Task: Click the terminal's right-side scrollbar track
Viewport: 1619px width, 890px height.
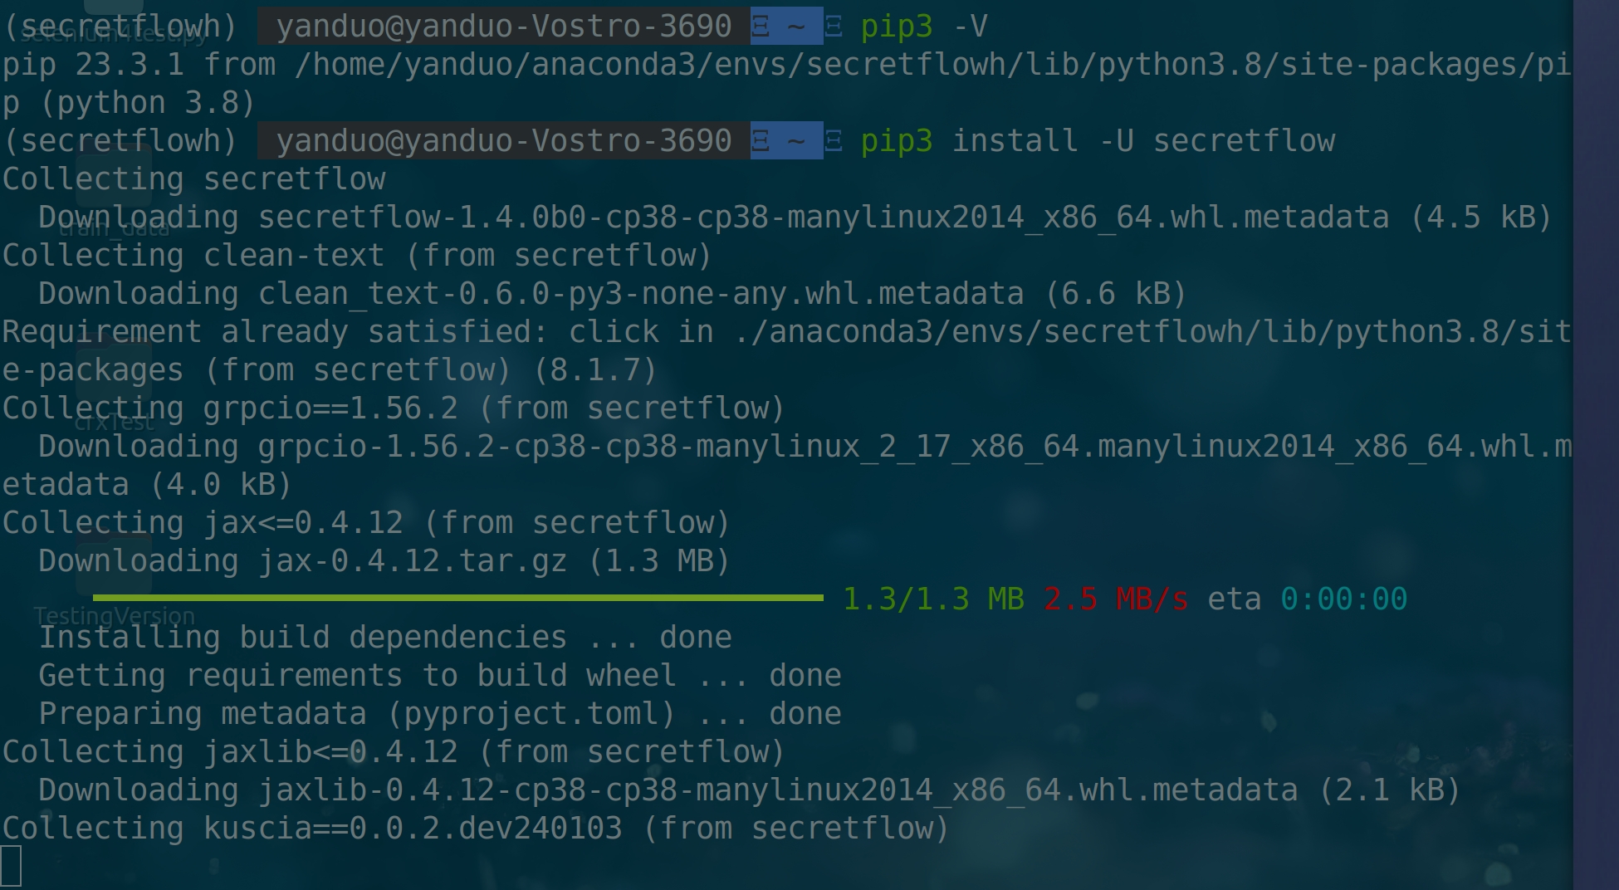Action: point(1595,445)
